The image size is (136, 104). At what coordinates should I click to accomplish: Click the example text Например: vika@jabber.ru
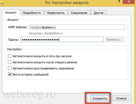pyautogui.click(x=46, y=33)
